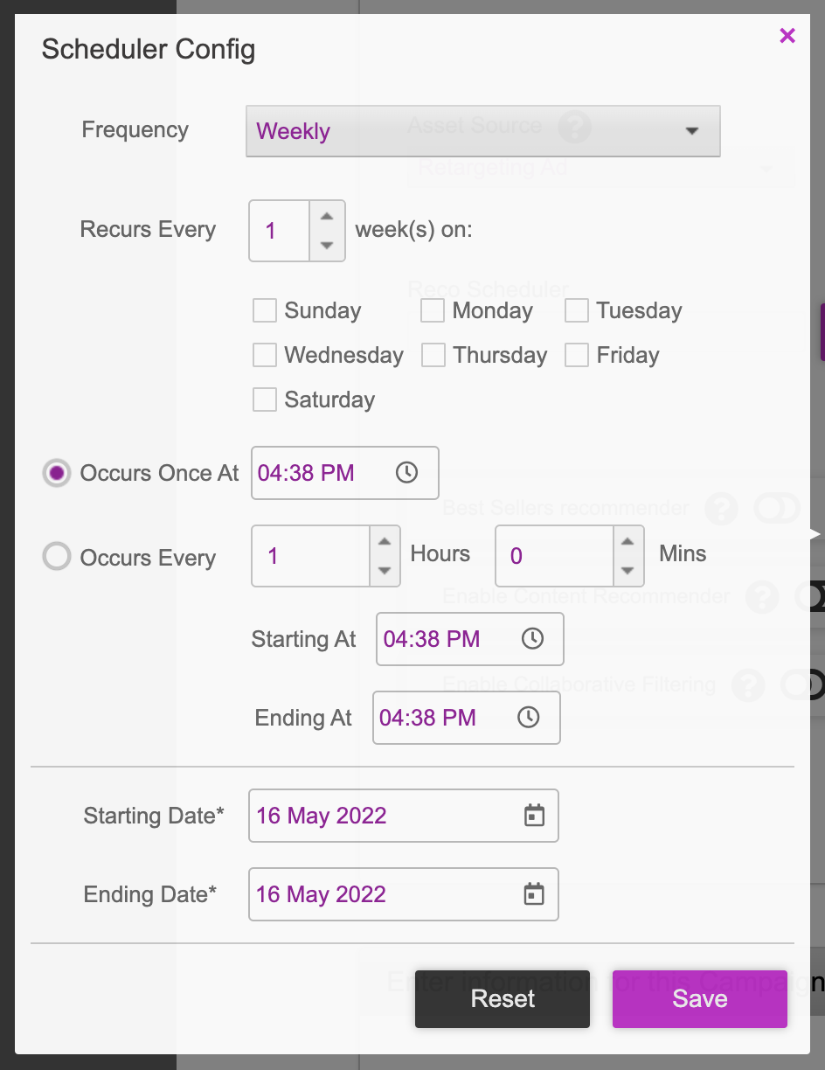Open calendar for Starting Date
Viewport: 825px width, 1070px height.
pos(534,816)
